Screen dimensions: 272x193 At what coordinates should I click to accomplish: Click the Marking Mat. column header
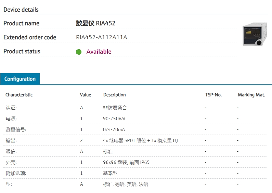(251, 95)
